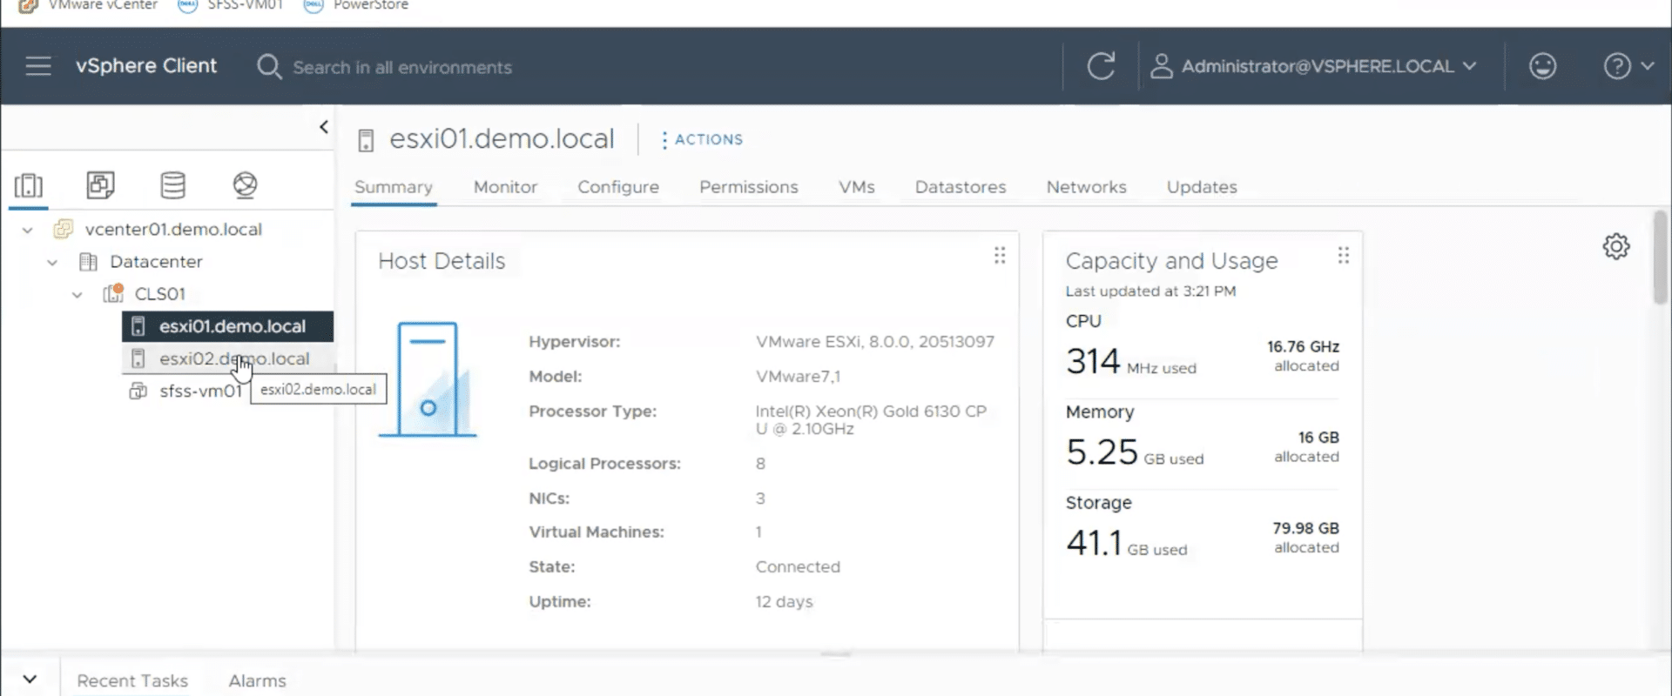
Task: Open the Summary tab
Action: click(393, 187)
